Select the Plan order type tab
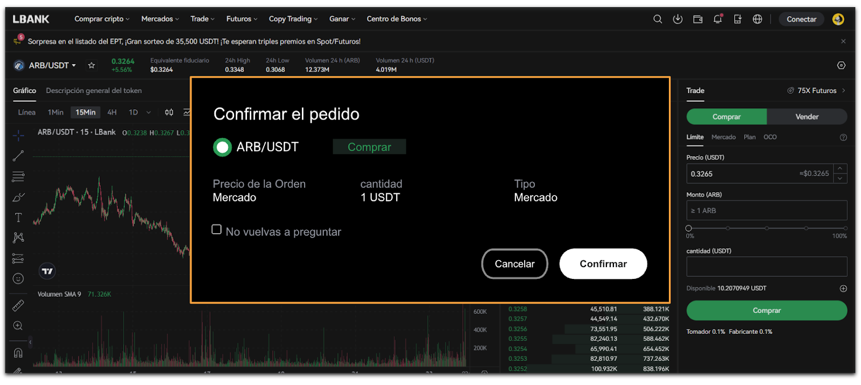Image resolution: width=861 pixels, height=385 pixels. 750,137
